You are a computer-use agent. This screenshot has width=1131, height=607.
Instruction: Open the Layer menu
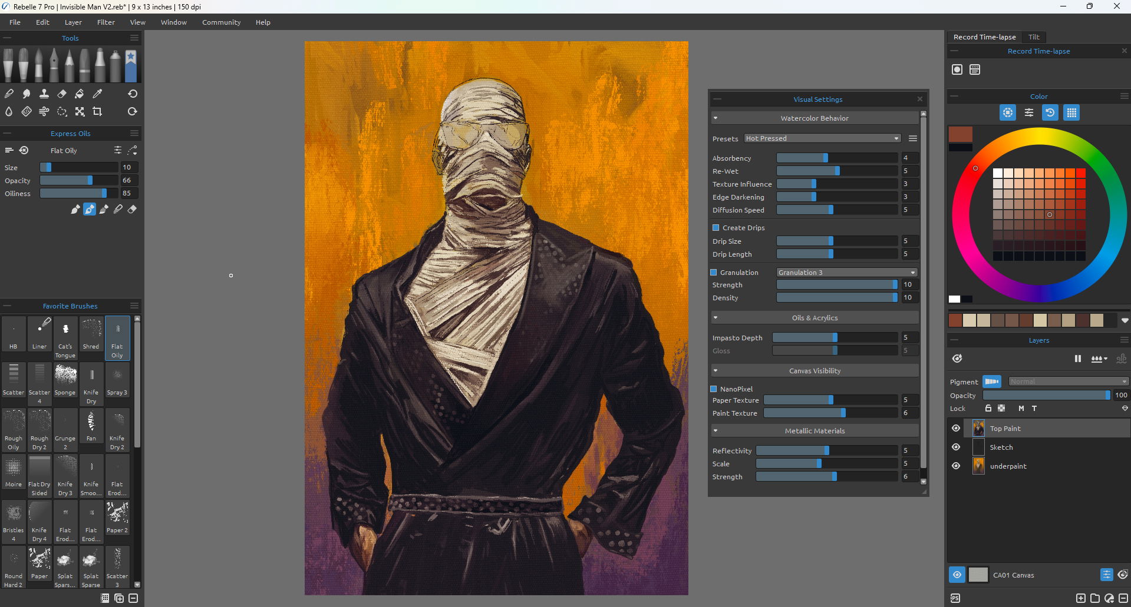pyautogui.click(x=73, y=22)
